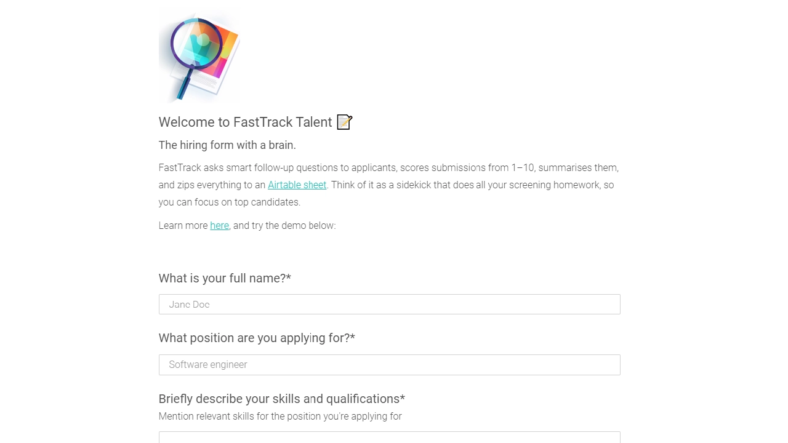Click the "Jane Doe" placeholder text
The height and width of the screenshot is (443, 788).
[189, 304]
